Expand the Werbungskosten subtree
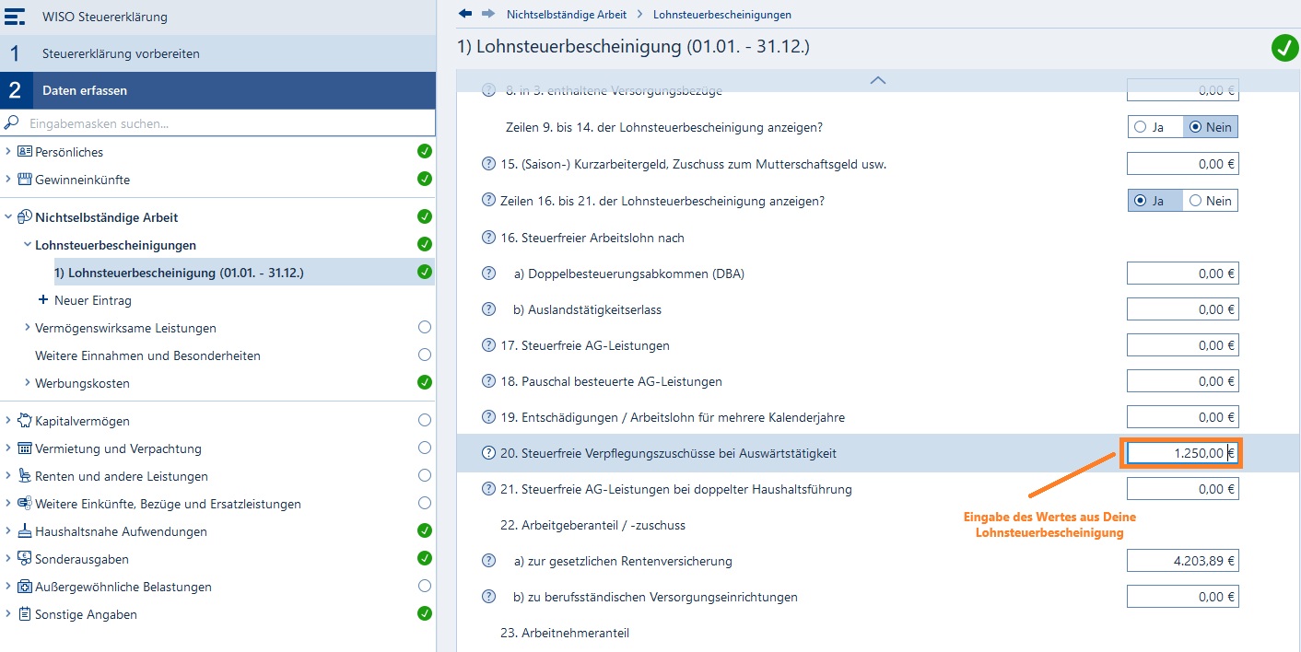This screenshot has height=652, width=1301. point(28,383)
